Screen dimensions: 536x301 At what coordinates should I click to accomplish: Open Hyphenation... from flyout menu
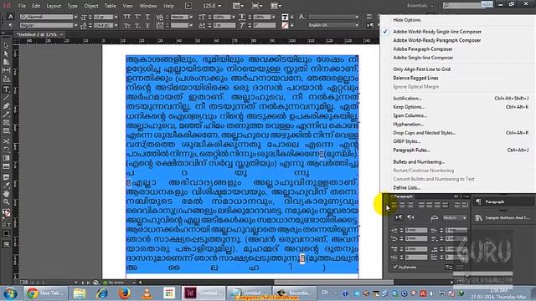pyautogui.click(x=409, y=125)
